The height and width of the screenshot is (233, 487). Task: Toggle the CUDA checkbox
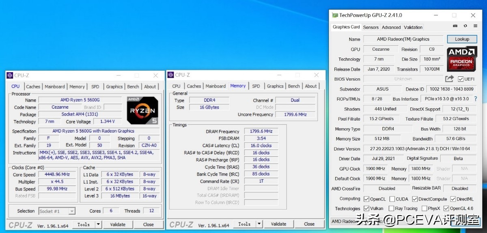pos(392,199)
